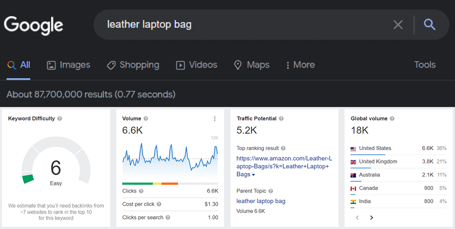Screen dimensions: 455x229
Task: Click the Volume help question icon
Action: (x=146, y=118)
